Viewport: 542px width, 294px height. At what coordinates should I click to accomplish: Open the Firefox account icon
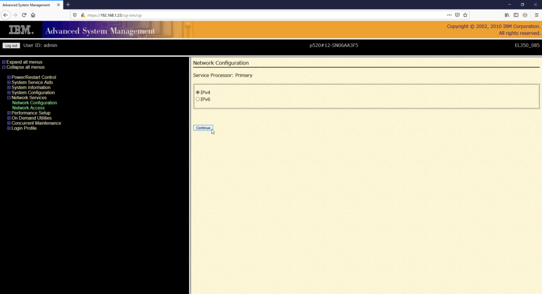click(525, 15)
